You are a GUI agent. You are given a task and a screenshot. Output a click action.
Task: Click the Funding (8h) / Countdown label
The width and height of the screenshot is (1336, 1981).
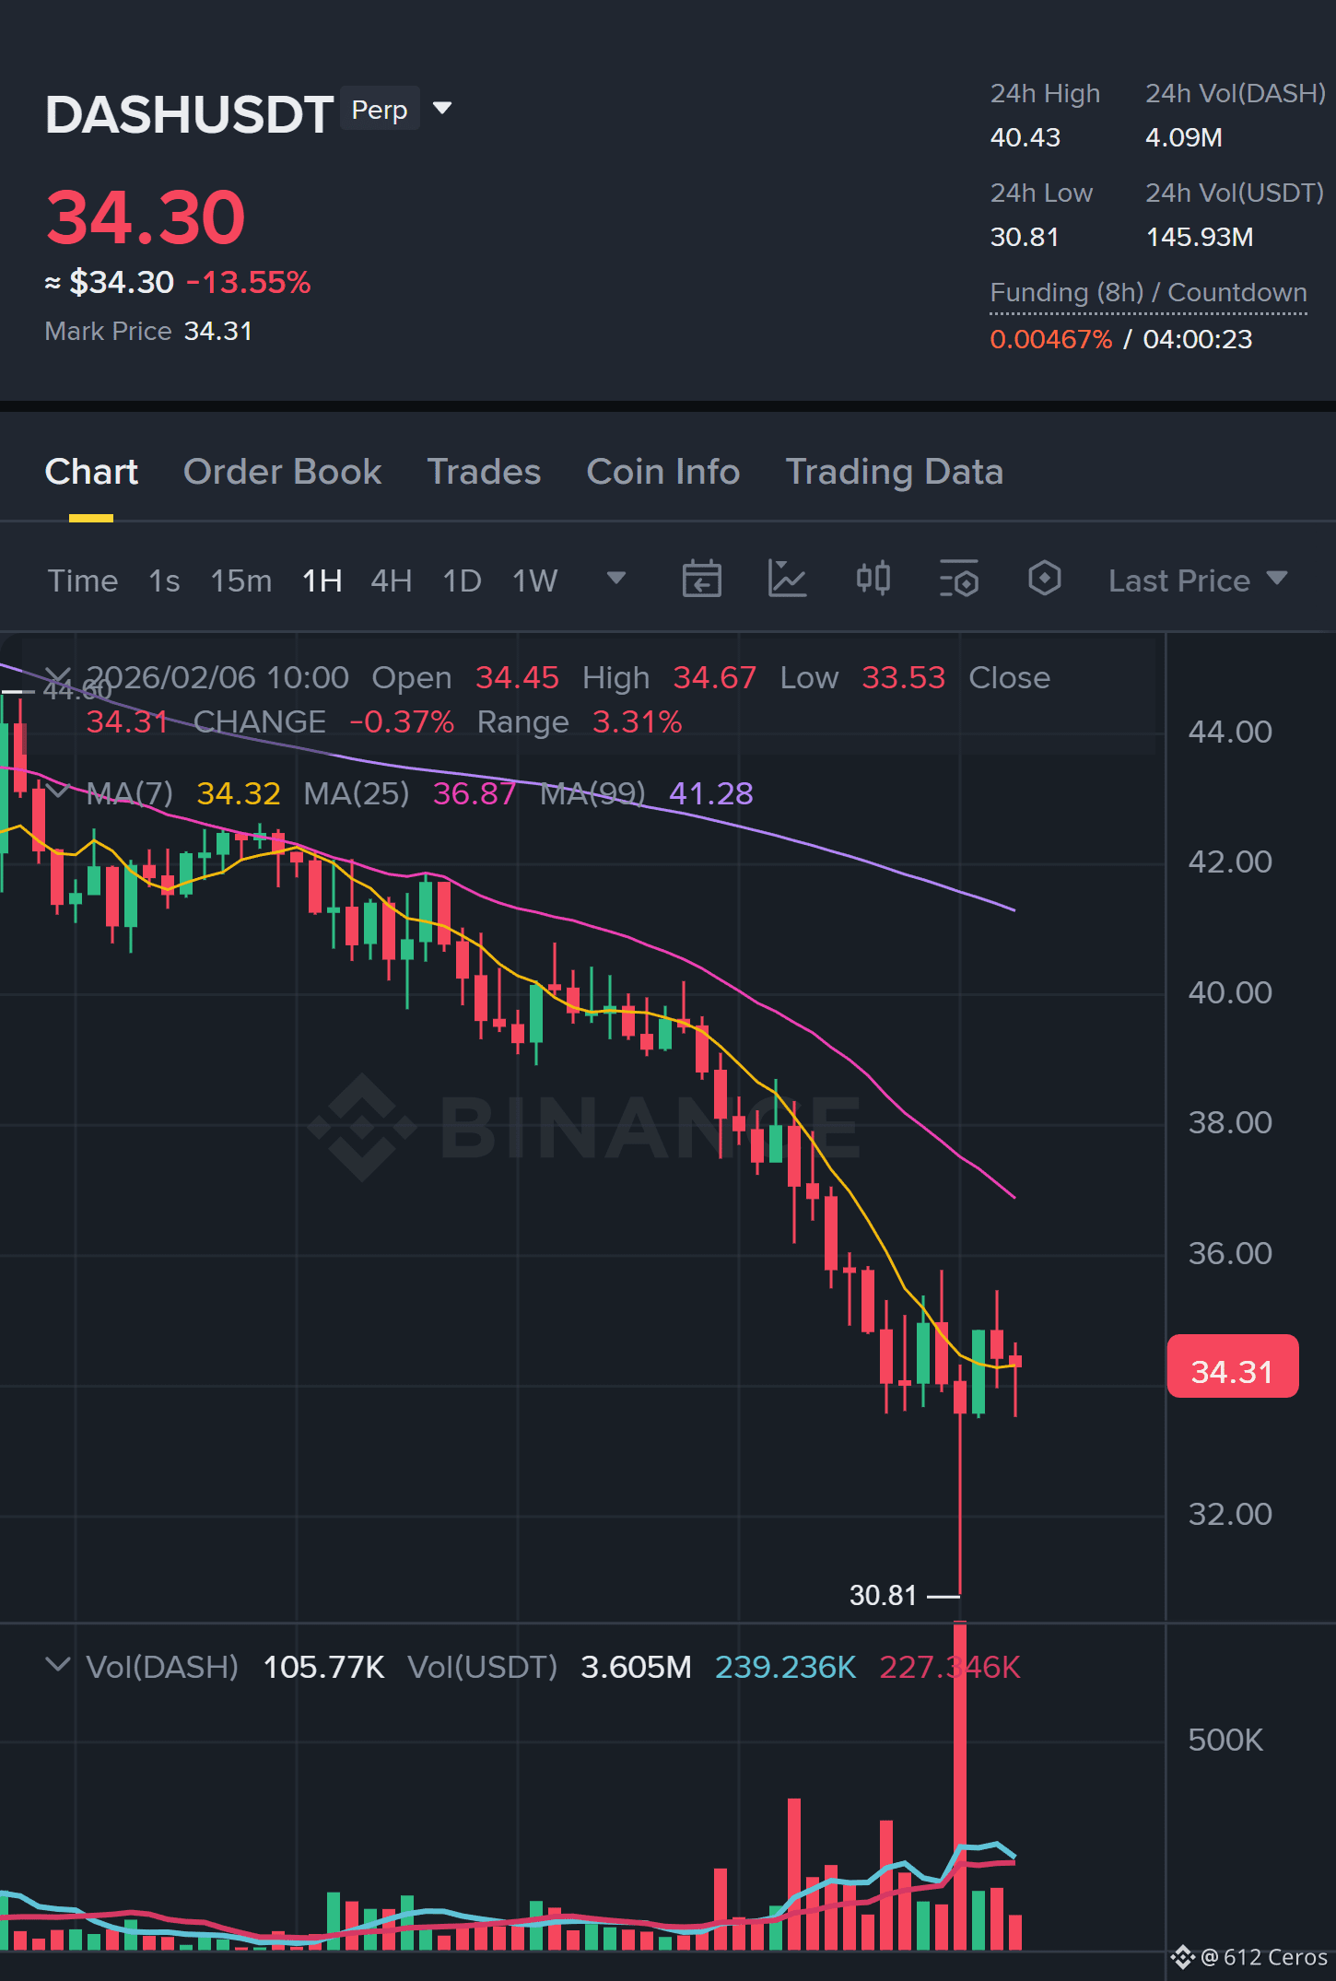click(1148, 293)
